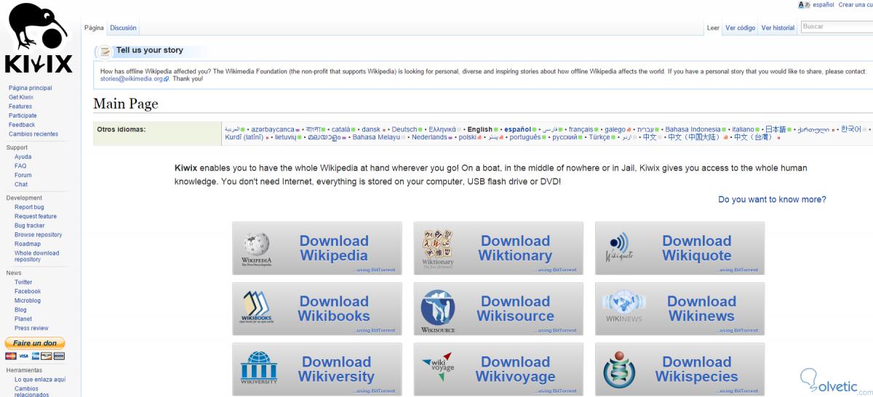
Task: Open the Request feature link
Action: tap(36, 216)
